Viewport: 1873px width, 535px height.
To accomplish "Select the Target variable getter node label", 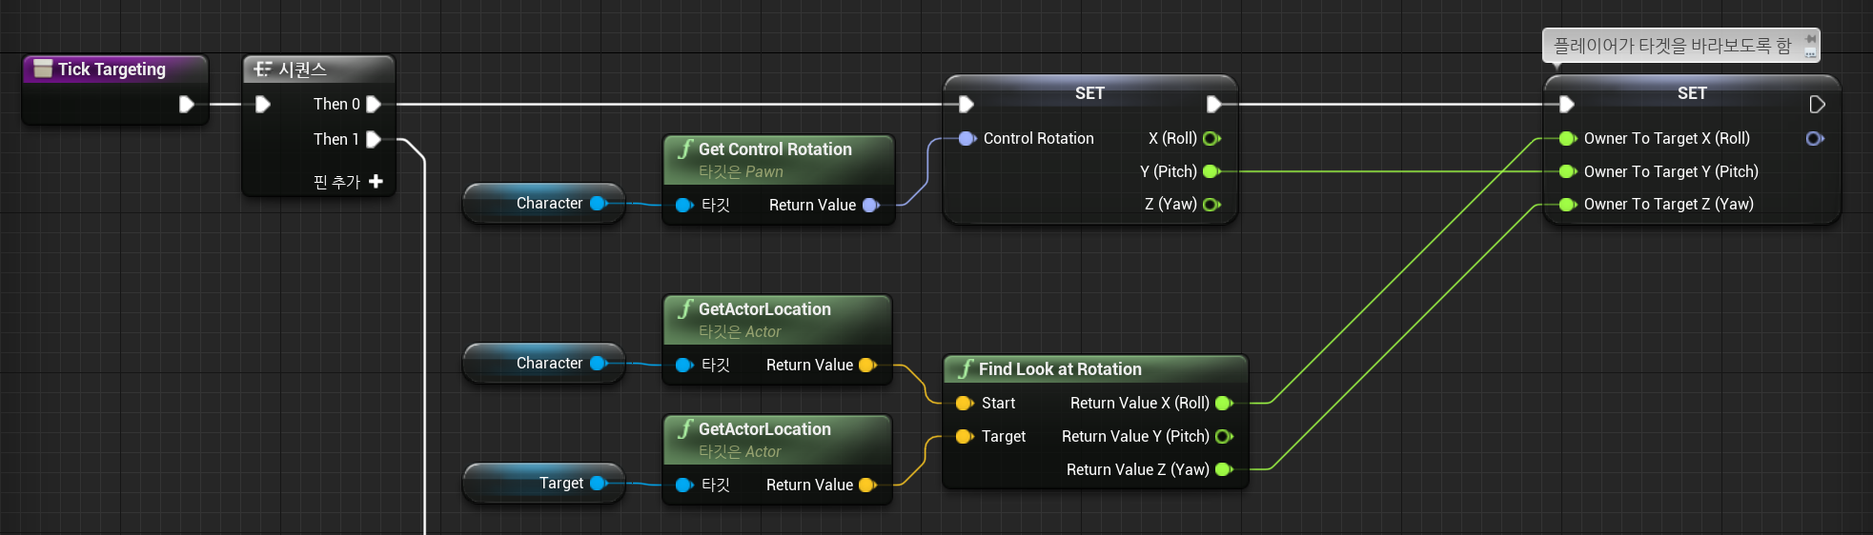I will 561,483.
